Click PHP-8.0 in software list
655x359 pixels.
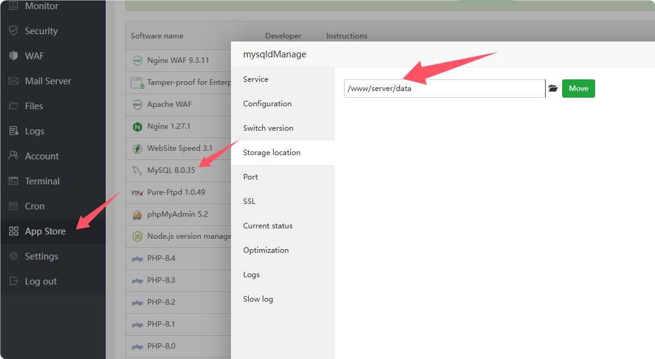161,346
